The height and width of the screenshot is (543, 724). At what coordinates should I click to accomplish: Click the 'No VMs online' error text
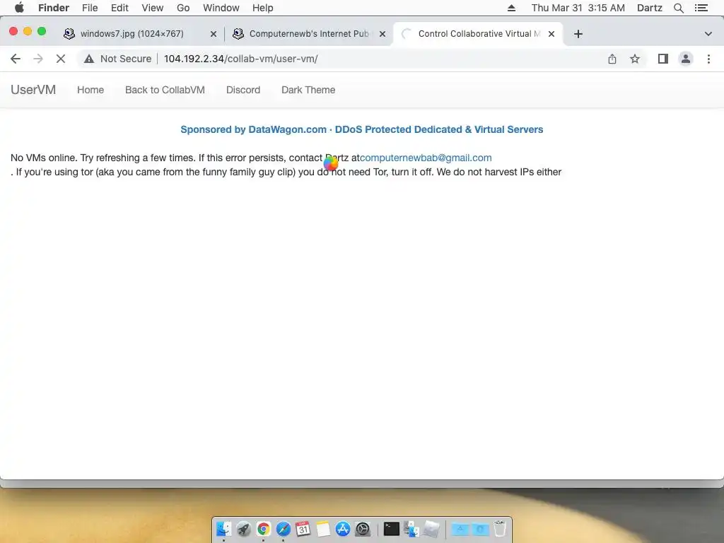pos(42,158)
